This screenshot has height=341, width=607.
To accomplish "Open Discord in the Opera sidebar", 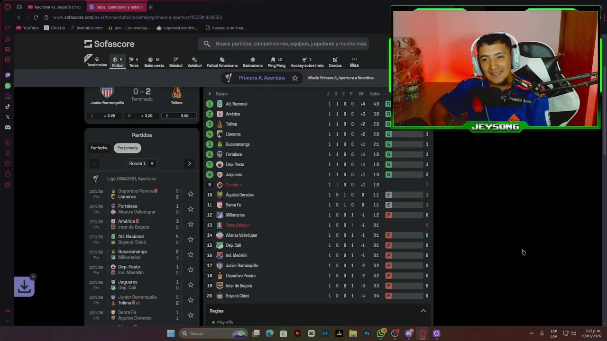I will click(8, 127).
